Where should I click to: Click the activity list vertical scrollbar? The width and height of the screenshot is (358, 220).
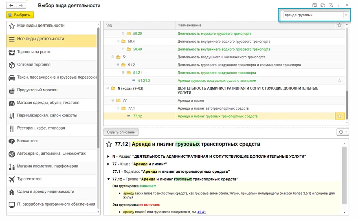click(x=346, y=81)
